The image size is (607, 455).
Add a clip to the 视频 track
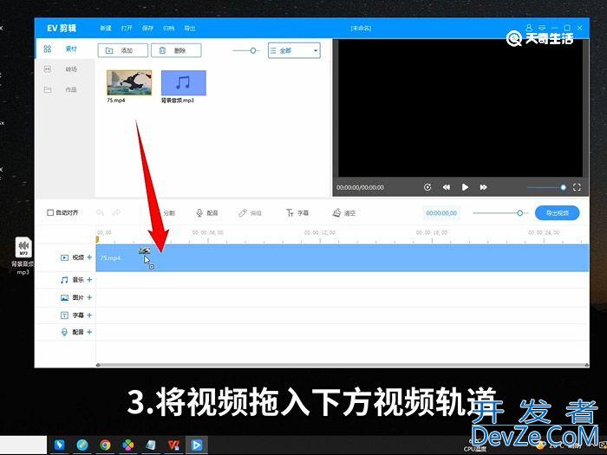(x=89, y=257)
